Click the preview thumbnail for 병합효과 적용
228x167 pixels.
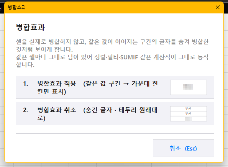(x=189, y=87)
